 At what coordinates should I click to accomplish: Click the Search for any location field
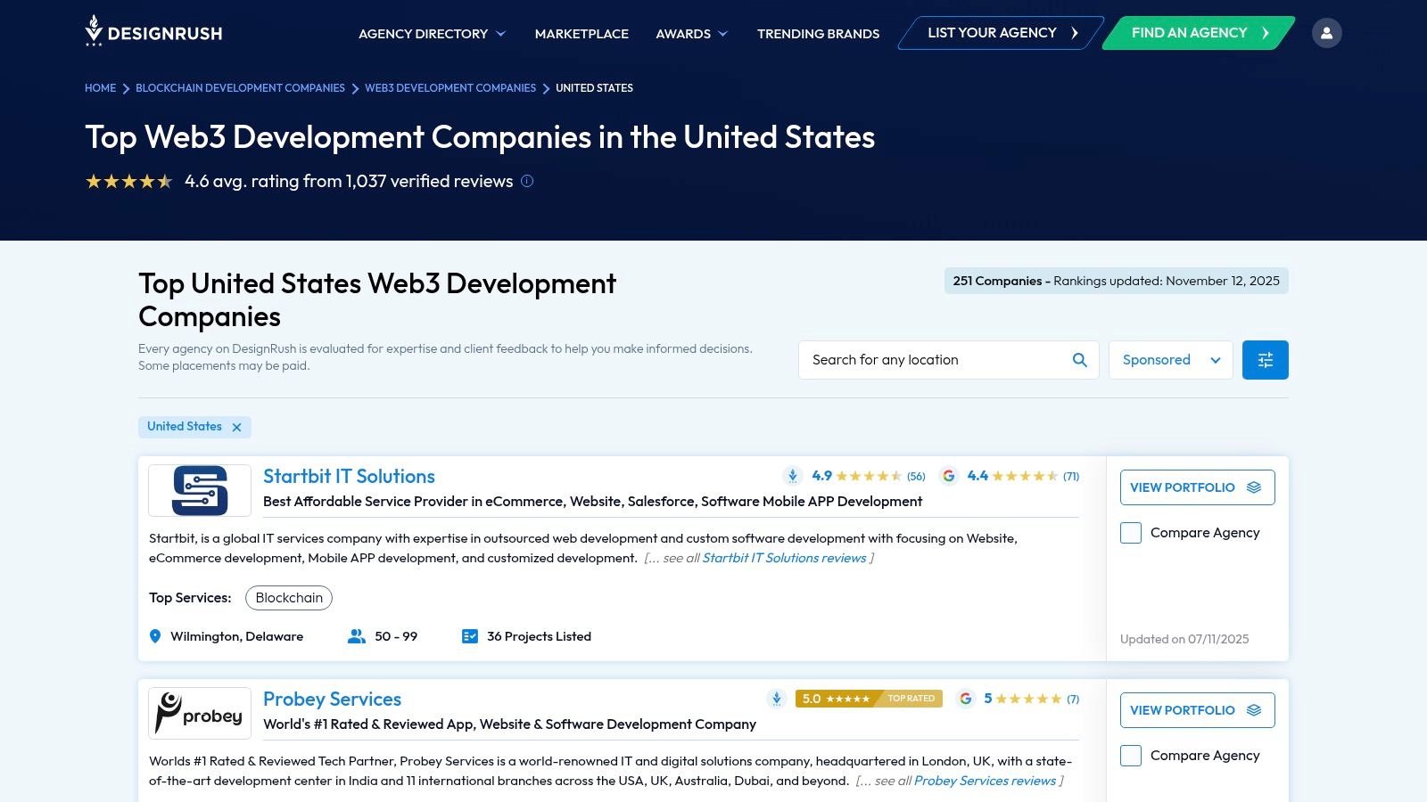click(x=936, y=360)
